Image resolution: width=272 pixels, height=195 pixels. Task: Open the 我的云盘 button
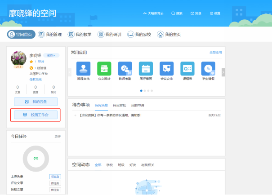[36, 102]
